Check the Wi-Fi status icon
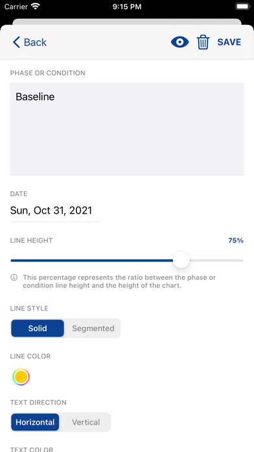The height and width of the screenshot is (452, 254). pos(36,6)
